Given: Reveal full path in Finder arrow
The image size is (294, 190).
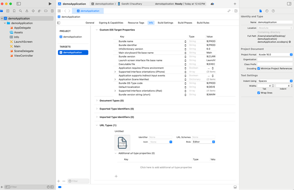Looking at the screenshot, I should coord(290,42).
